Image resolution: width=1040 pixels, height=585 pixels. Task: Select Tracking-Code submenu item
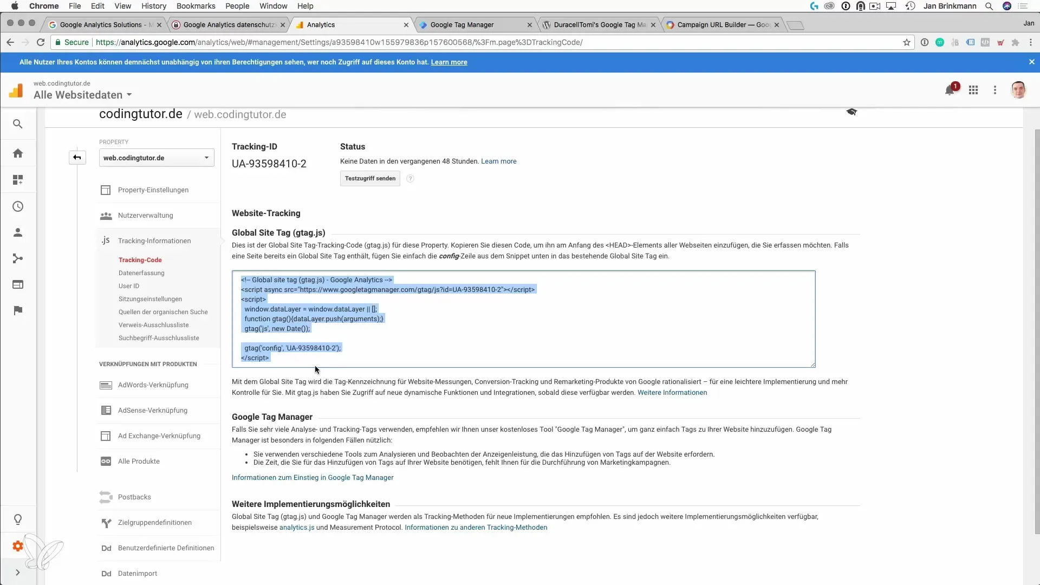(x=140, y=260)
